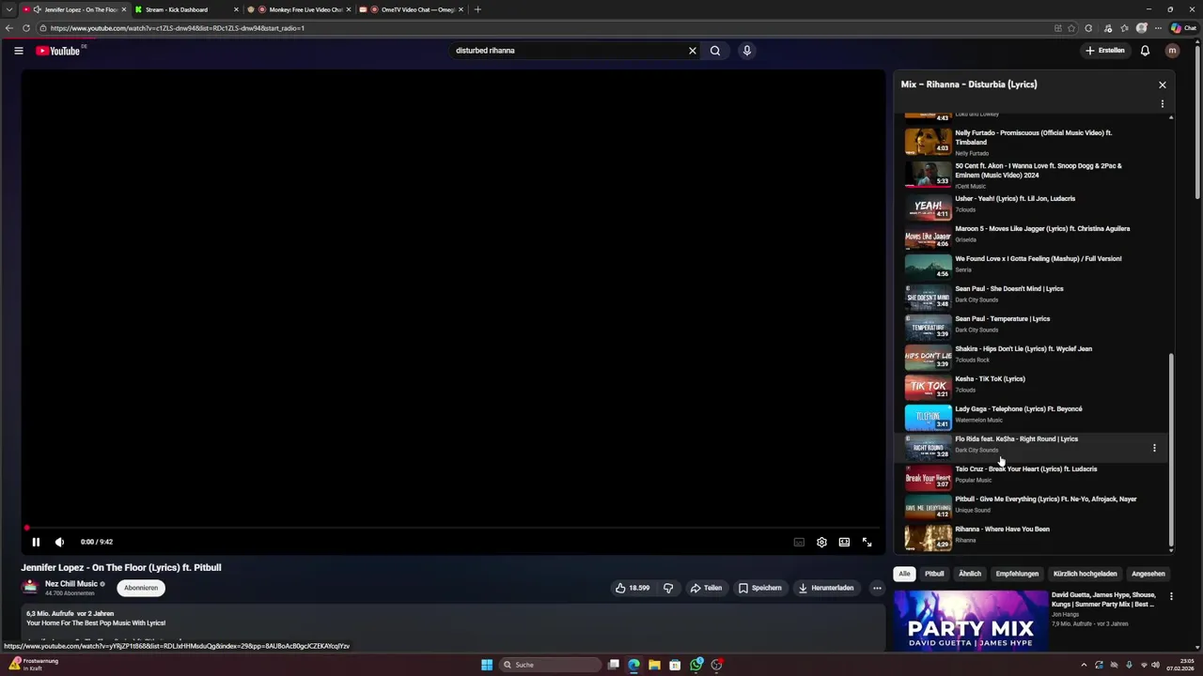Pause the video playback

36,542
